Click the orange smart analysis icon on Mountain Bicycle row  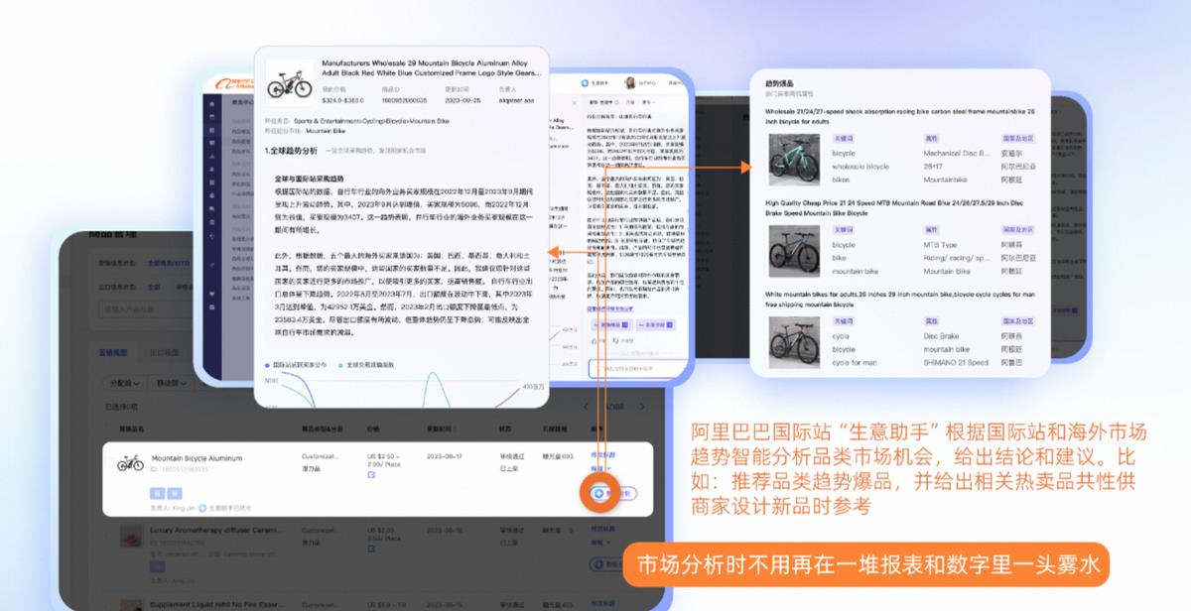tap(600, 493)
